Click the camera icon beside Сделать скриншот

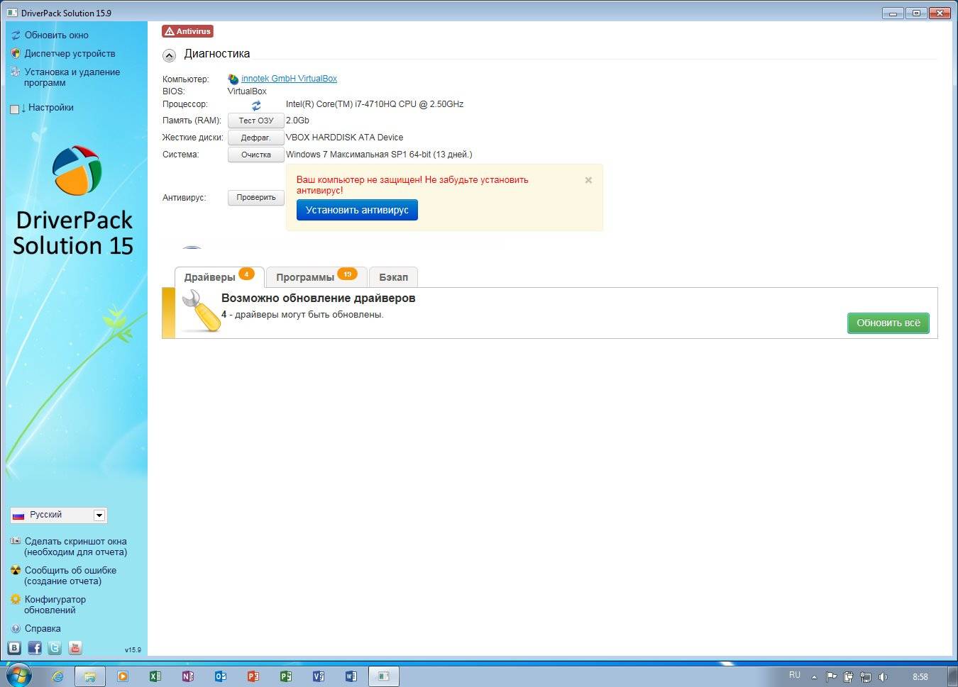(16, 541)
